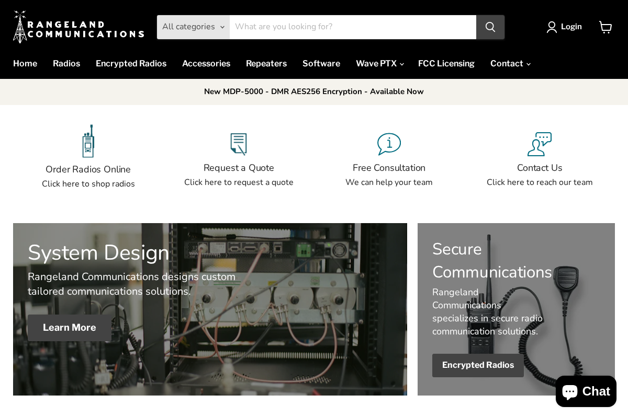Click the Rangeland Communications tower logo
The height and width of the screenshot is (418, 628).
(x=78, y=26)
